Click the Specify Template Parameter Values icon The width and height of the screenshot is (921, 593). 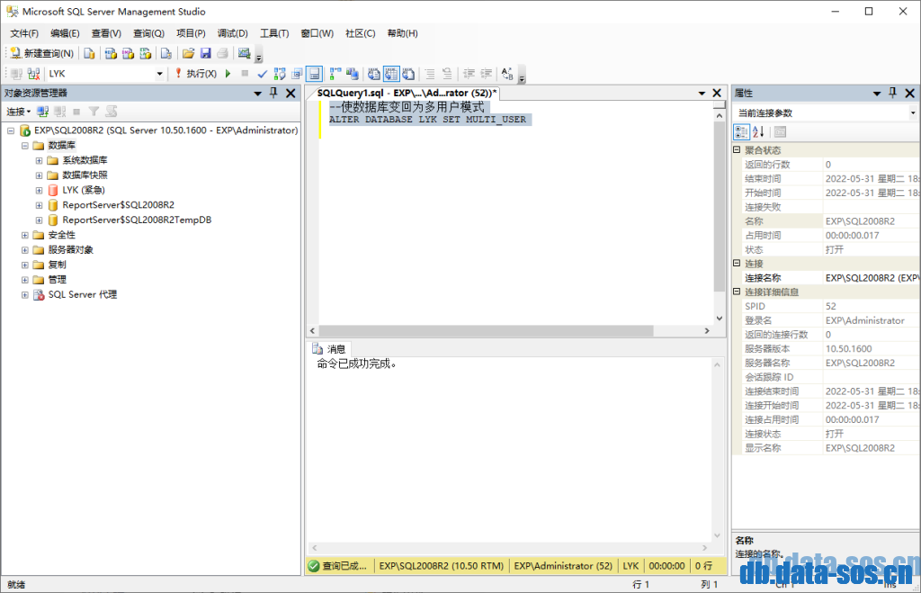pyautogui.click(x=507, y=74)
